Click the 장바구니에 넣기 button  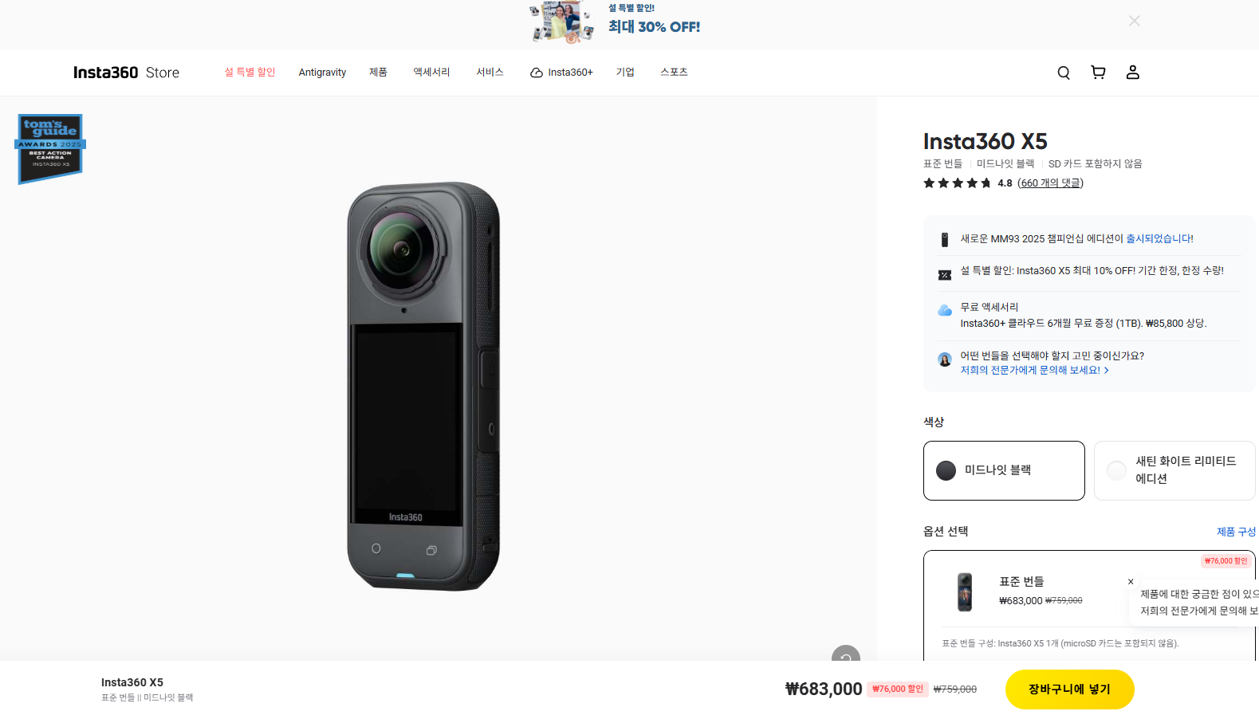(x=1068, y=689)
